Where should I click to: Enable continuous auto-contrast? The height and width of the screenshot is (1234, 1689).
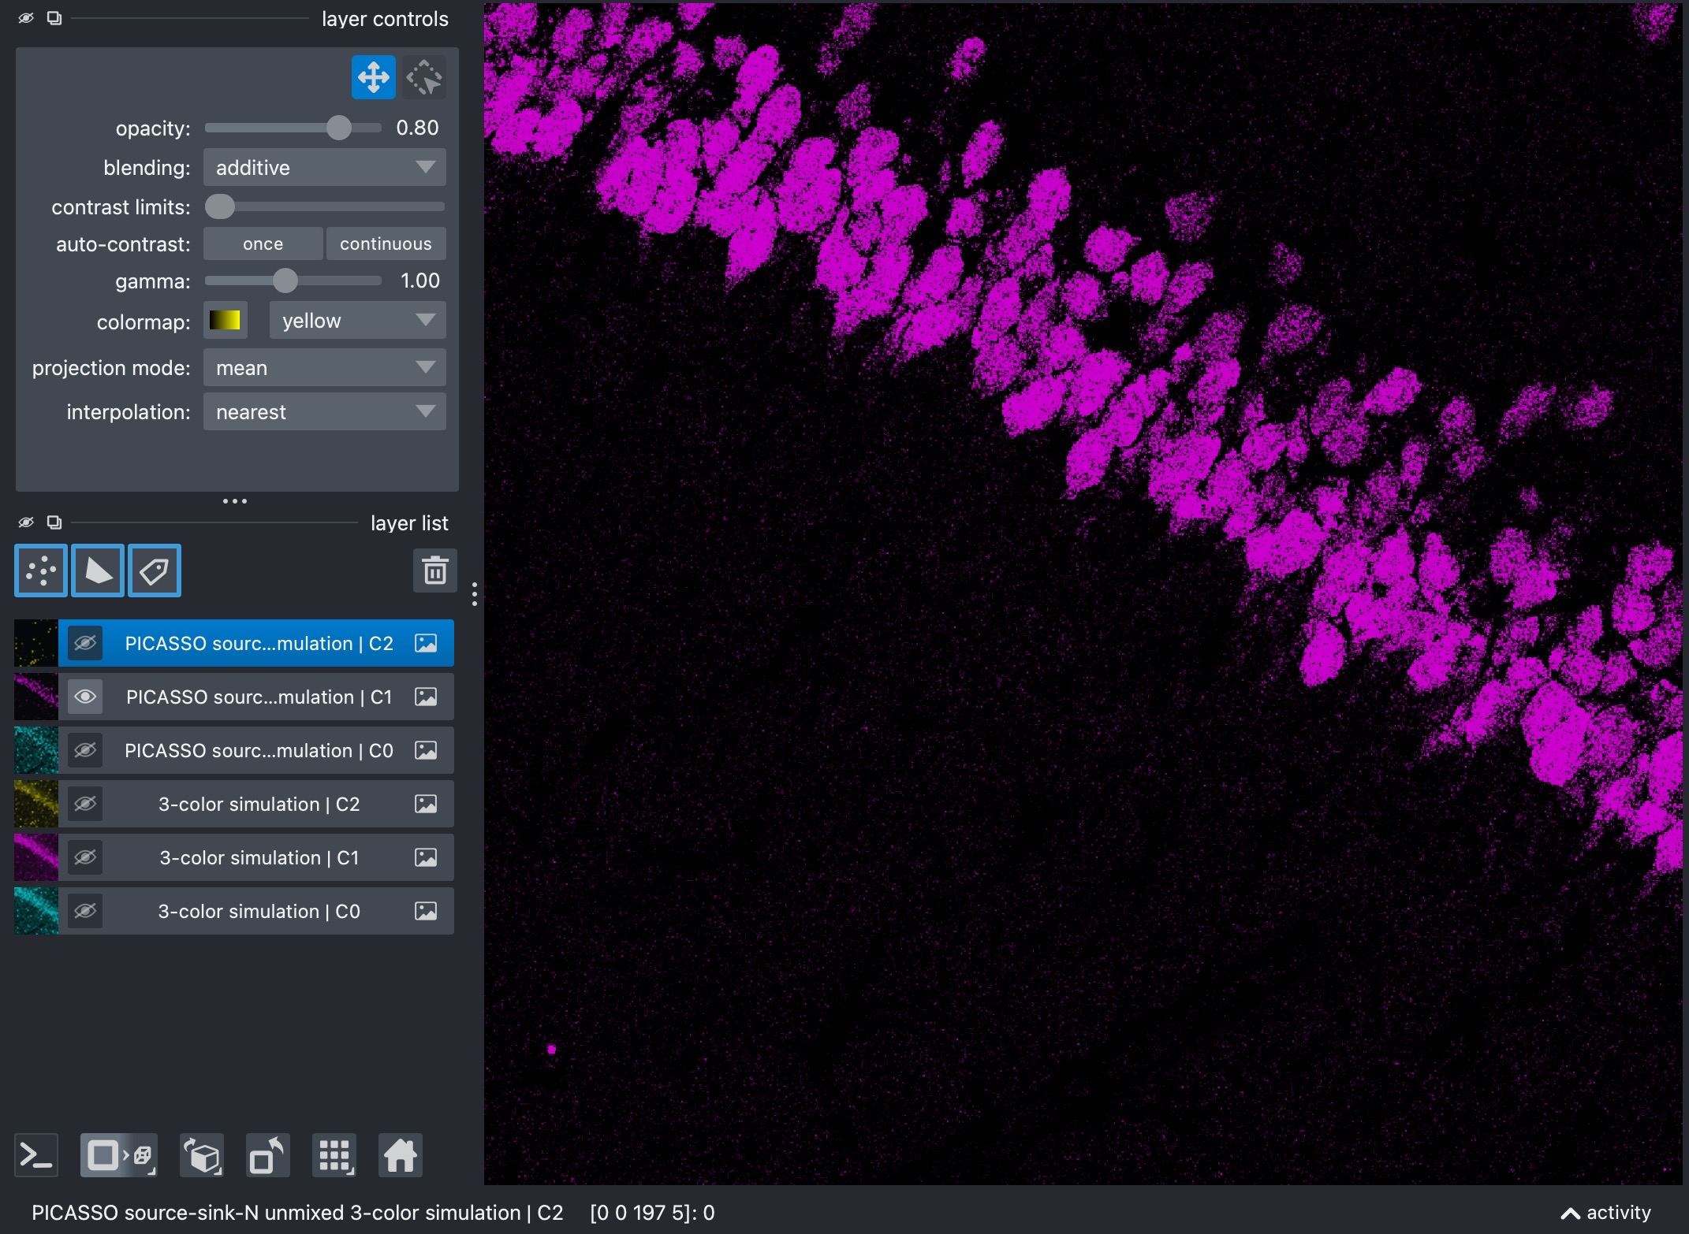(386, 243)
